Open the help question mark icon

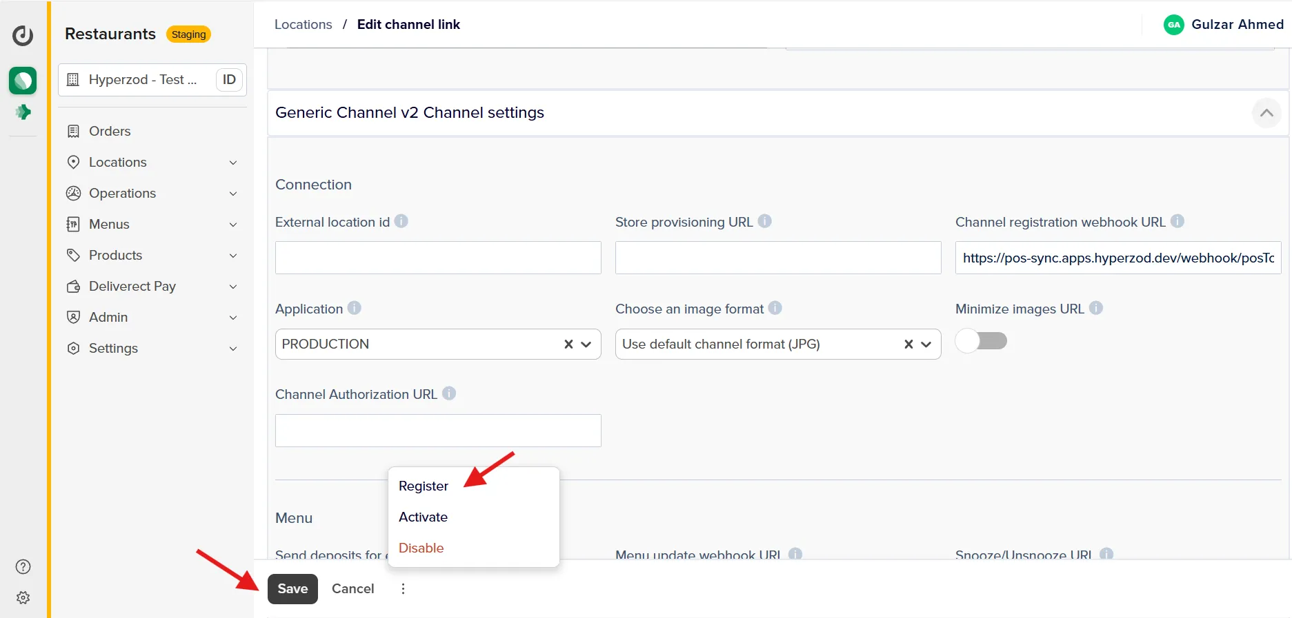coord(23,566)
